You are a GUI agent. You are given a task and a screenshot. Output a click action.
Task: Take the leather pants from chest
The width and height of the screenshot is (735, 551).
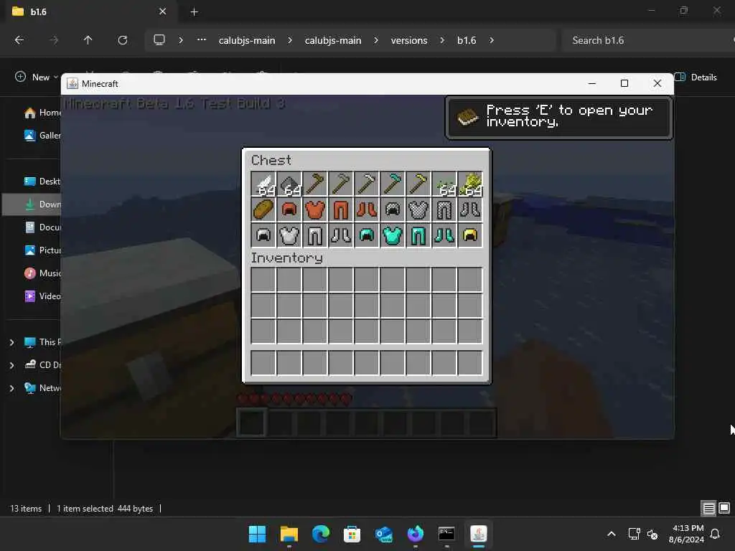pyautogui.click(x=341, y=209)
